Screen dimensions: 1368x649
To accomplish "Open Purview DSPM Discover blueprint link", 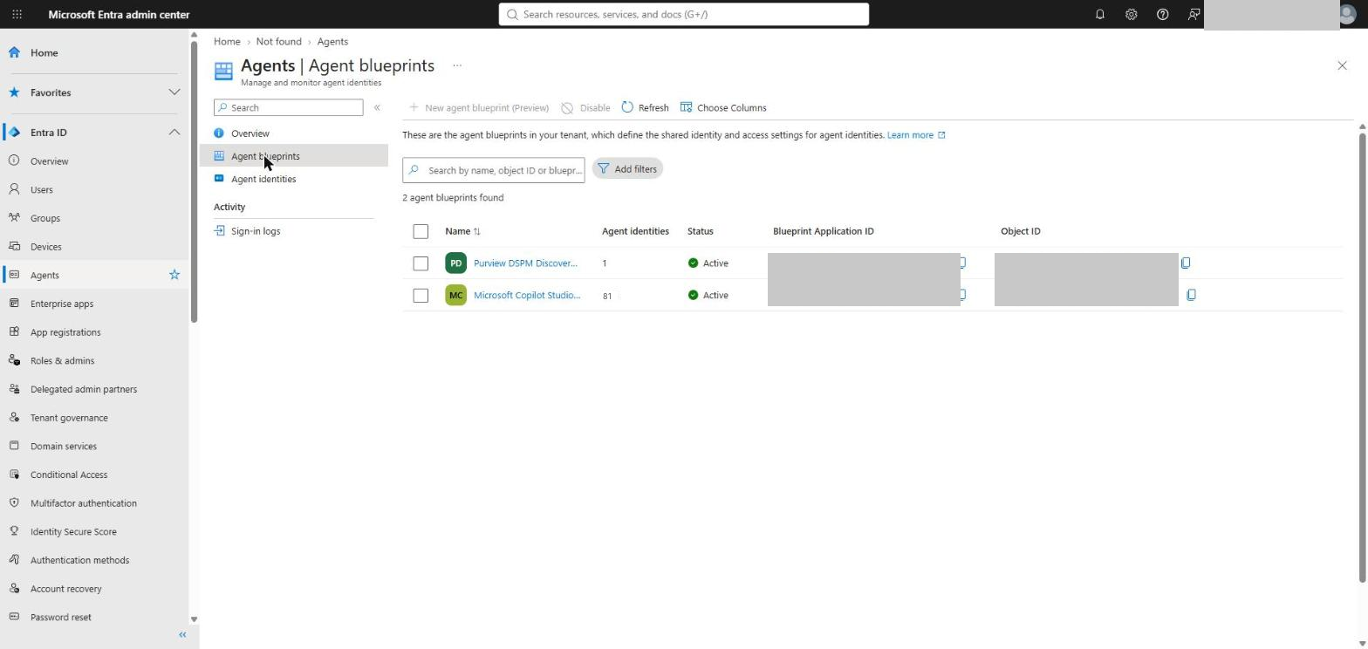I will [x=525, y=263].
